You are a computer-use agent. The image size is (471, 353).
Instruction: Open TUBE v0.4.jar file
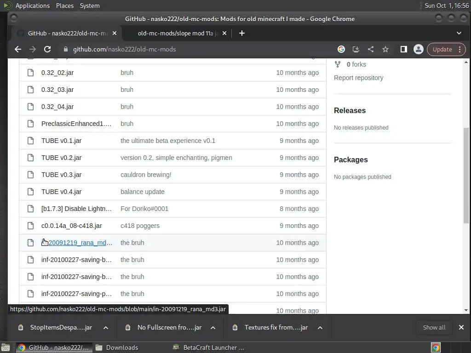tap(62, 192)
